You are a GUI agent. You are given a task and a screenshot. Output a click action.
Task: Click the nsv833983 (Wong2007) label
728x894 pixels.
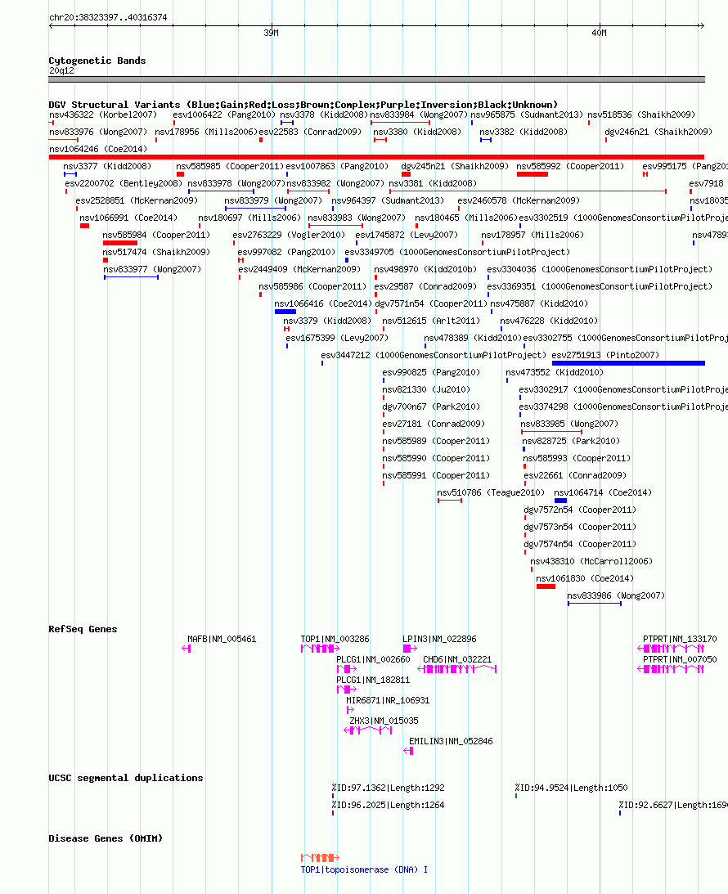click(357, 218)
